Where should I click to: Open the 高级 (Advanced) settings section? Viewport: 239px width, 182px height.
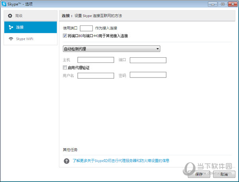pyautogui.click(x=31, y=15)
